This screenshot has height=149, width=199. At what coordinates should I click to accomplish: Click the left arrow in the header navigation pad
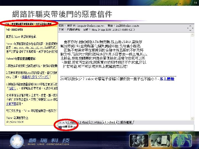(188, 28)
